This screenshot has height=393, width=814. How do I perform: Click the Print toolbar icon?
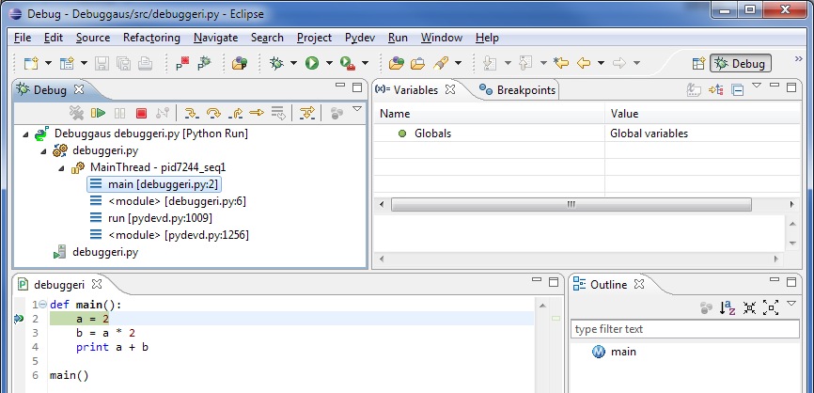[145, 63]
